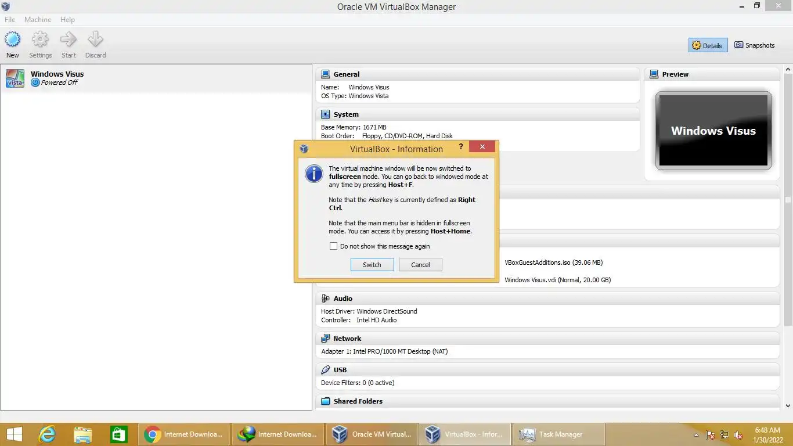Select the Windows Visus machine entry
This screenshot has width=793, height=446.
click(156, 78)
